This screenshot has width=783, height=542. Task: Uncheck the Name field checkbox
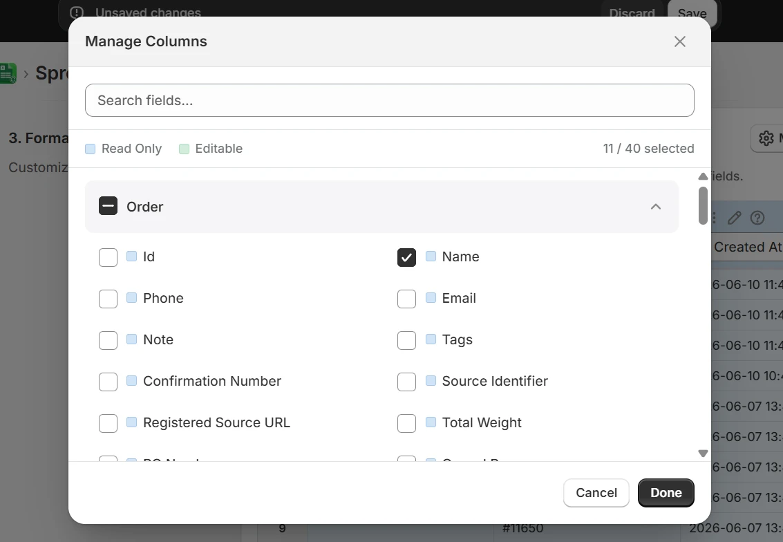406,257
